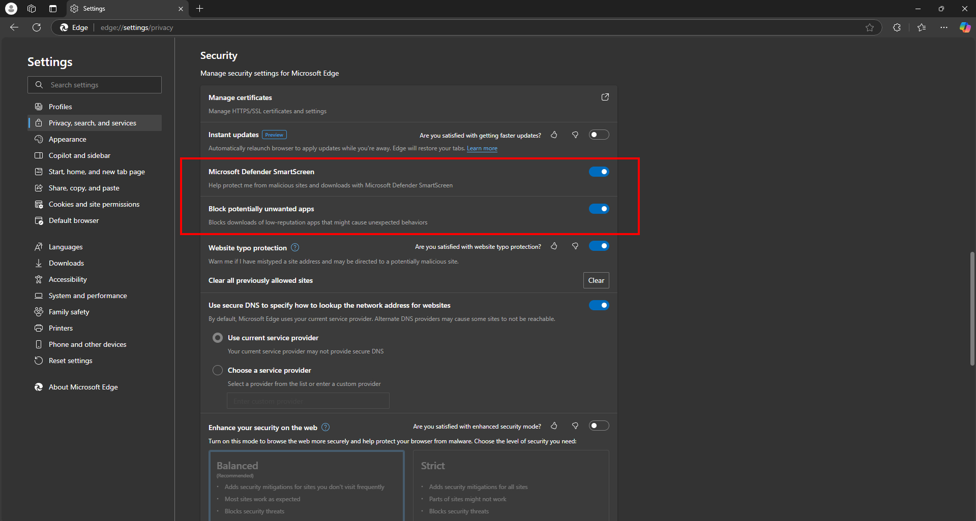
Task: Disable Block potentially unwanted apps toggle
Action: [x=599, y=209]
